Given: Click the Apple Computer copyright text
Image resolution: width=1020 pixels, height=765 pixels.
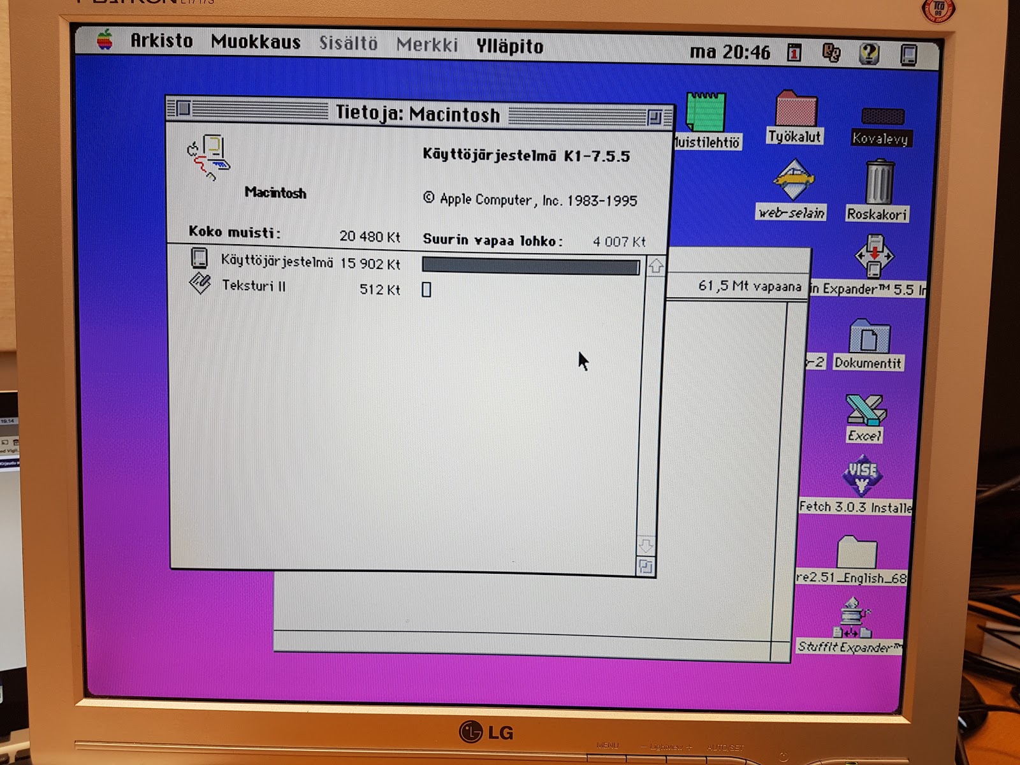Looking at the screenshot, I should pos(530,200).
